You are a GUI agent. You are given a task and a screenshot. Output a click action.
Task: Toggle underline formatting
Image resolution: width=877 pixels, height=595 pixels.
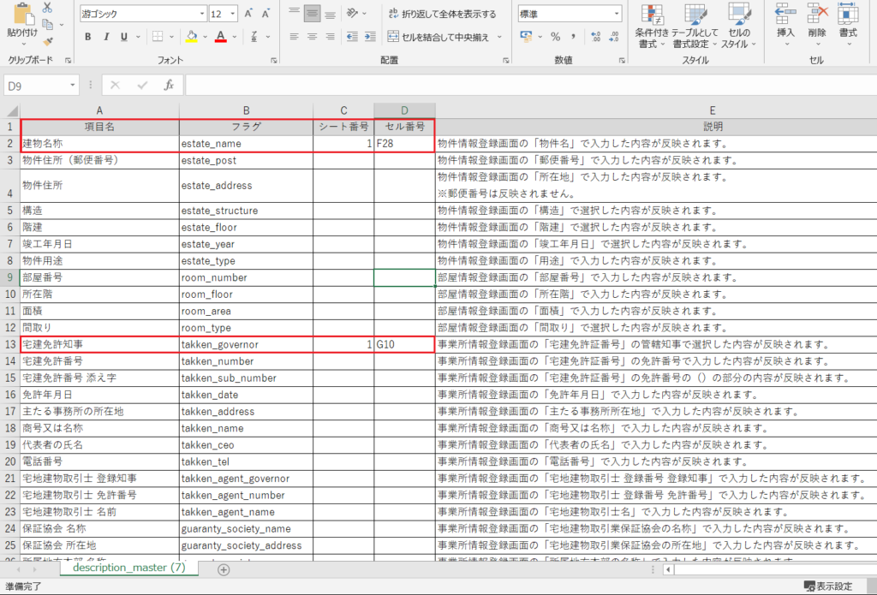(x=123, y=37)
